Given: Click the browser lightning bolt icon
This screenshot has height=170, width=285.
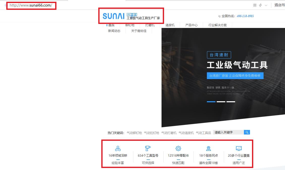Looking at the screenshot, I should pos(261,5).
